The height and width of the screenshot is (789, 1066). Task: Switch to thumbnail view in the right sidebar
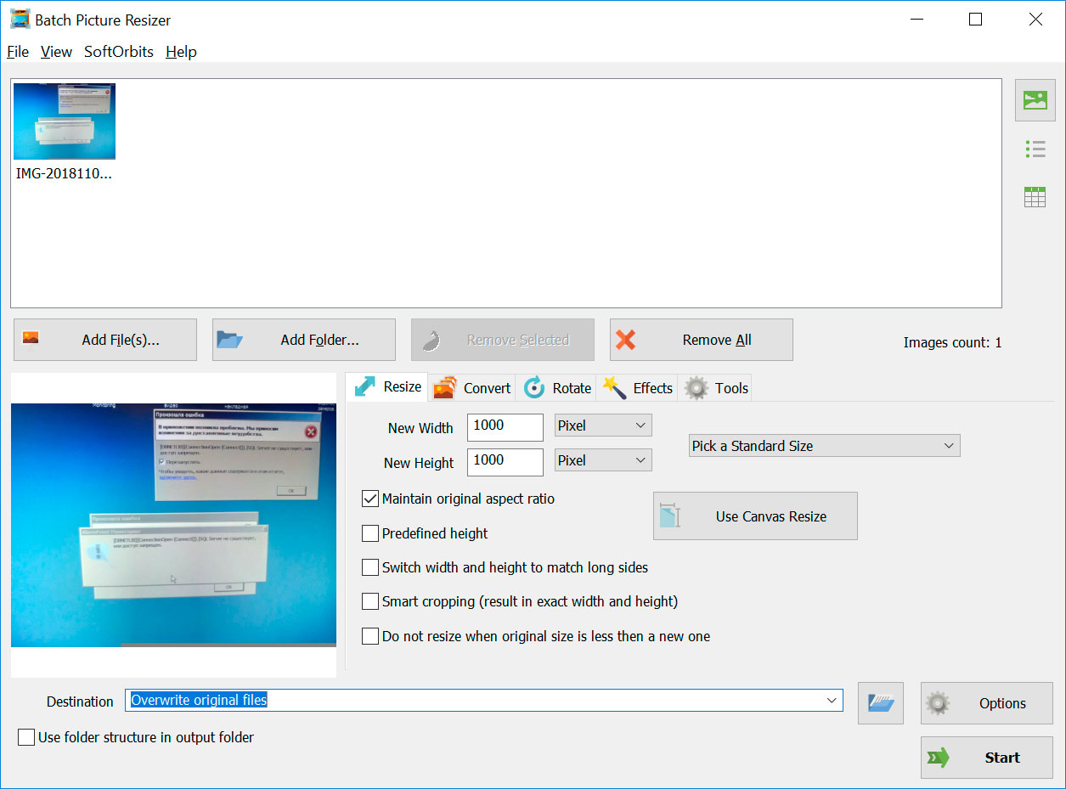coord(1035,100)
